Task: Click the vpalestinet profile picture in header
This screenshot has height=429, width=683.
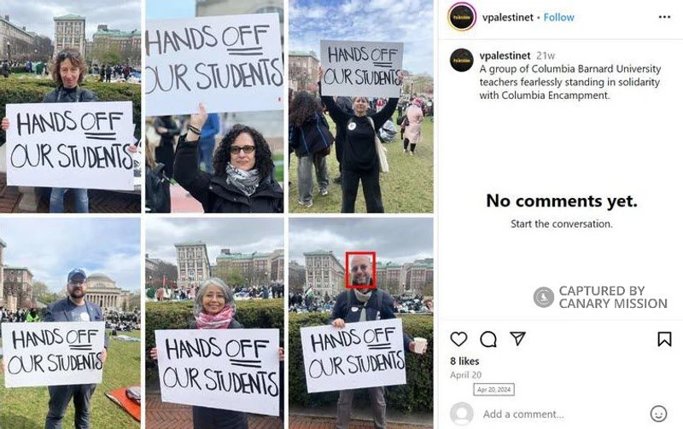Action: [462, 16]
